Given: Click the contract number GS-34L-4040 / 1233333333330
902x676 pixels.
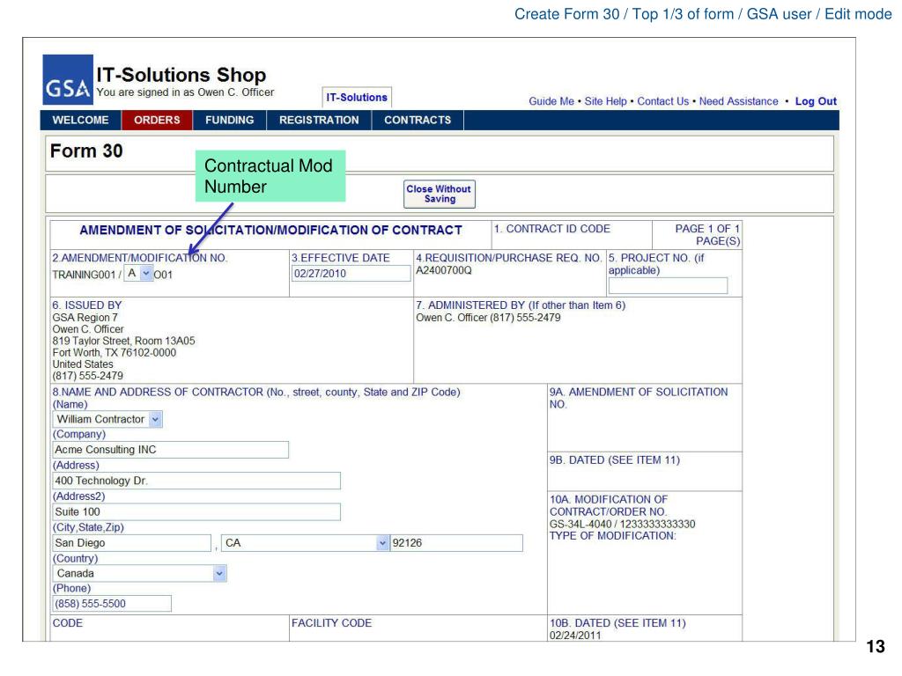Looking at the screenshot, I should [623, 525].
